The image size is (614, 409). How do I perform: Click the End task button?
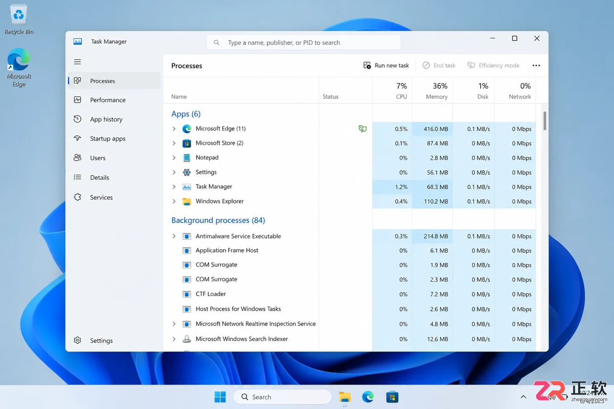439,65
